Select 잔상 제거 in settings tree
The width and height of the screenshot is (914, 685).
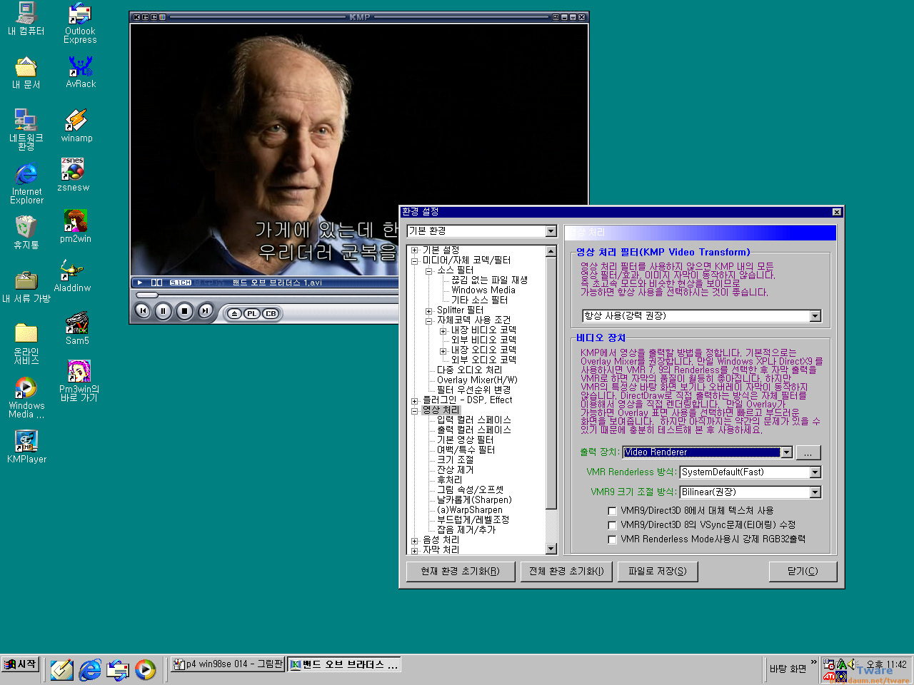coord(455,470)
